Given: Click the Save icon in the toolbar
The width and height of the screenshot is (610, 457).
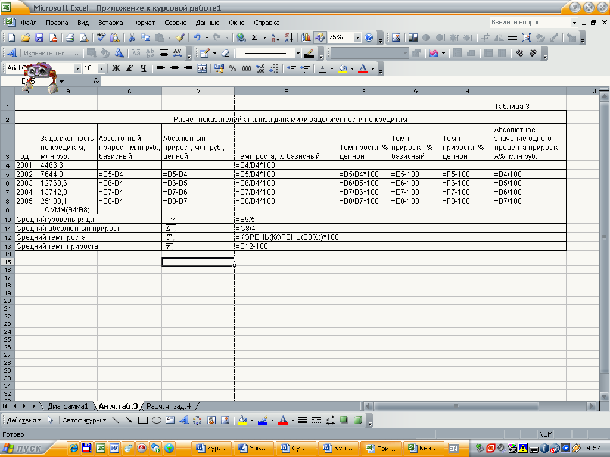Looking at the screenshot, I should point(39,37).
